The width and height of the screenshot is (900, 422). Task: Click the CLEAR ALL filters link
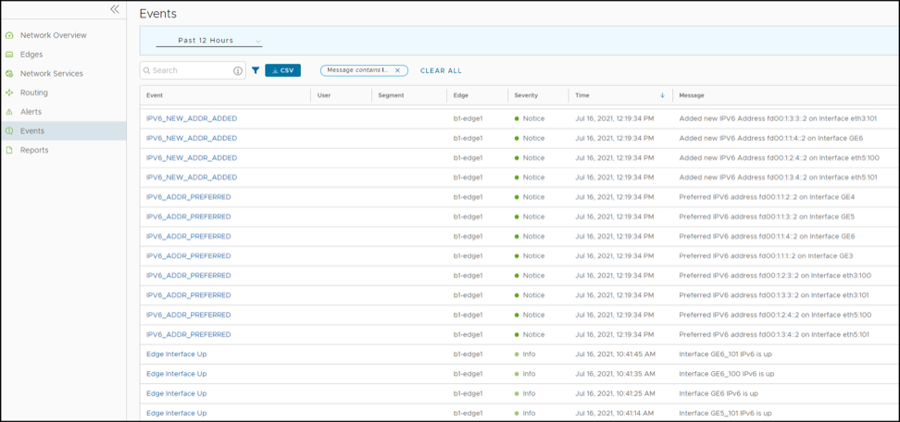click(x=441, y=70)
